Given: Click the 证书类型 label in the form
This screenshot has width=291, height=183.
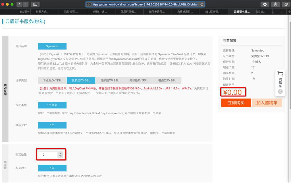Looking at the screenshot, I should (21, 81).
